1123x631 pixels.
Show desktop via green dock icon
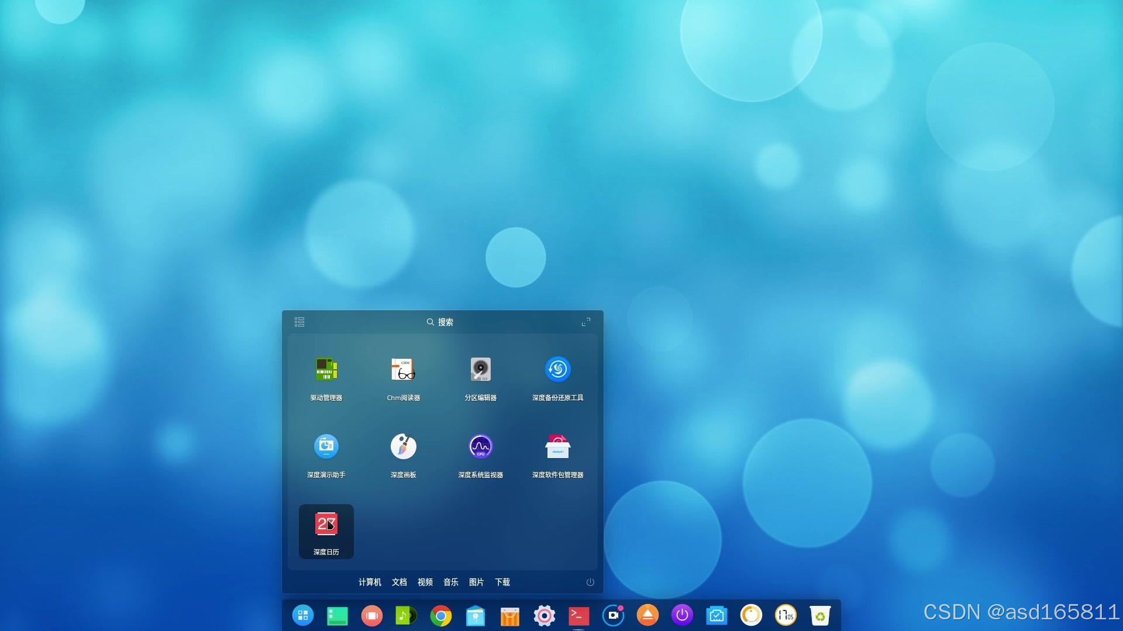(337, 615)
